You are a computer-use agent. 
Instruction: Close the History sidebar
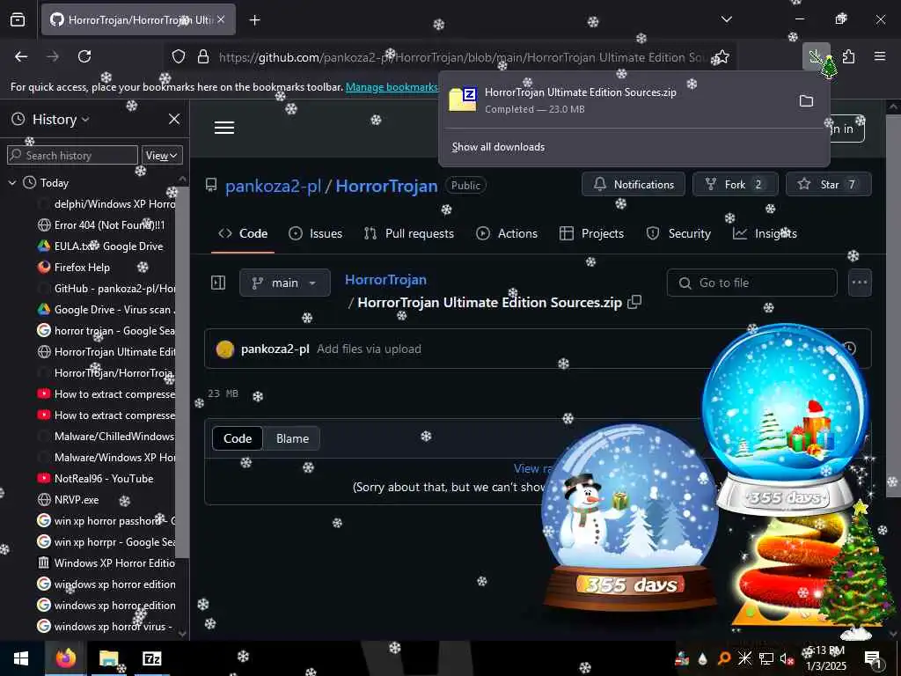coord(174,119)
